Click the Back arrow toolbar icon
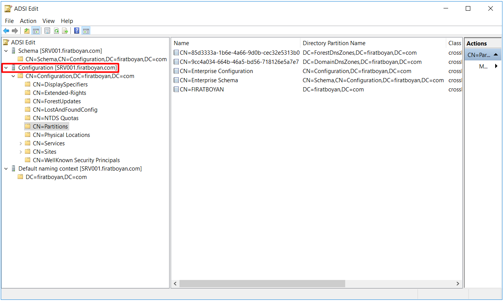The width and height of the screenshot is (504, 301). click(x=6, y=31)
